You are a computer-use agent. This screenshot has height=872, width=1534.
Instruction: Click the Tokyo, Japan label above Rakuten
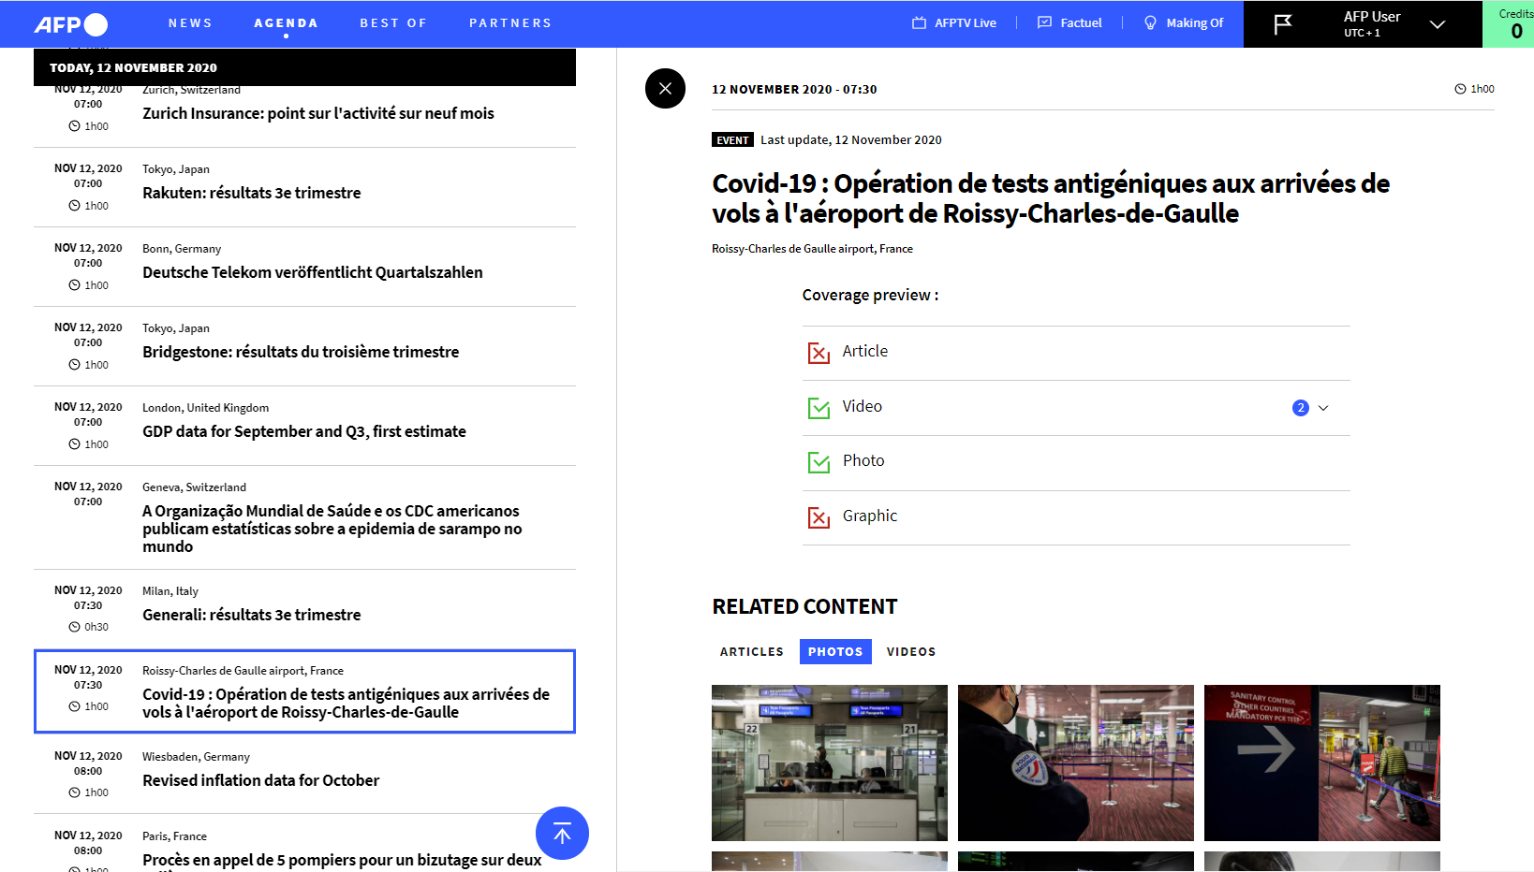click(x=176, y=169)
